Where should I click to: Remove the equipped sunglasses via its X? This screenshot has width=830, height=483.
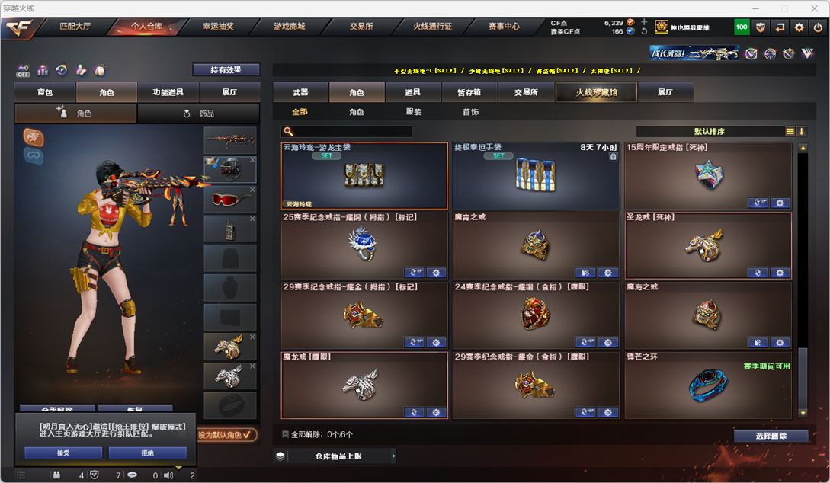click(x=252, y=190)
